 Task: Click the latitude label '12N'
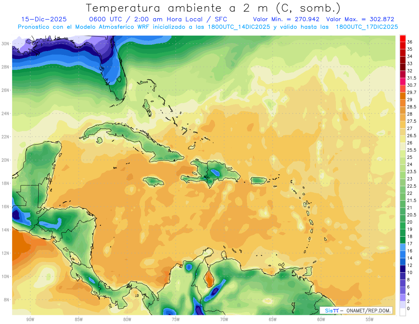coord(6,253)
